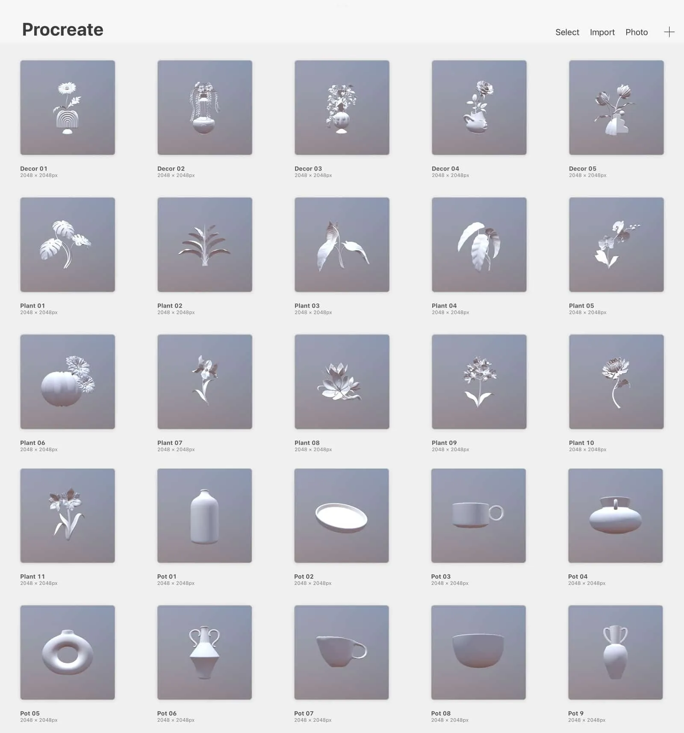Open the Plant 08 lotus thumbnail
Image resolution: width=684 pixels, height=733 pixels.
tap(342, 382)
